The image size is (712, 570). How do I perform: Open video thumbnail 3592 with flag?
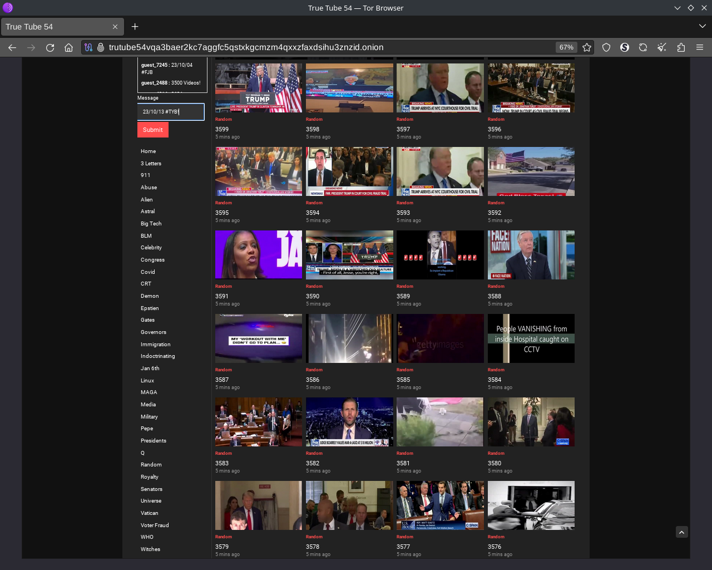point(531,171)
